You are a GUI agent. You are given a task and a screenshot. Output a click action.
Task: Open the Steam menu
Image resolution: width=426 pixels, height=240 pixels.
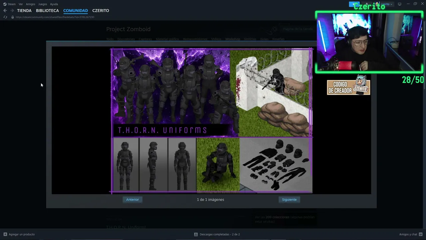click(x=9, y=4)
